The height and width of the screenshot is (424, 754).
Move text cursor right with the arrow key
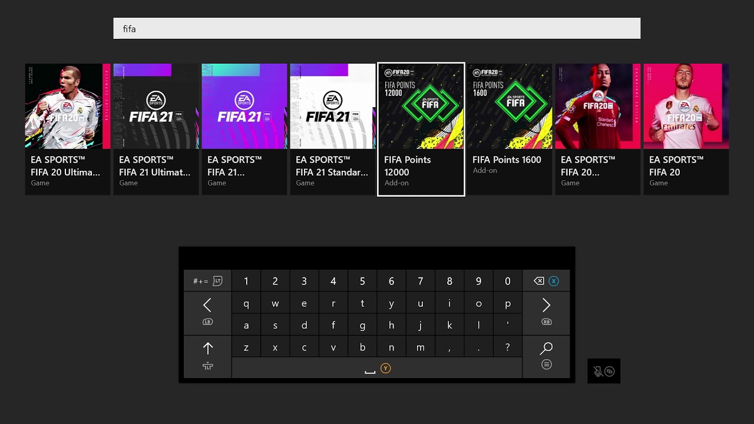546,313
